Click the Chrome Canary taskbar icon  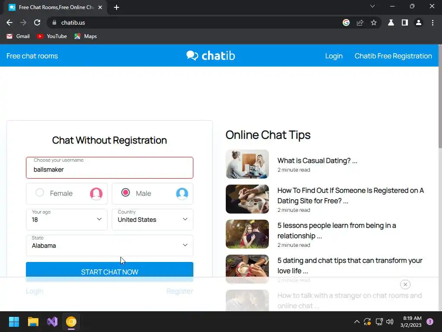[x=71, y=322]
